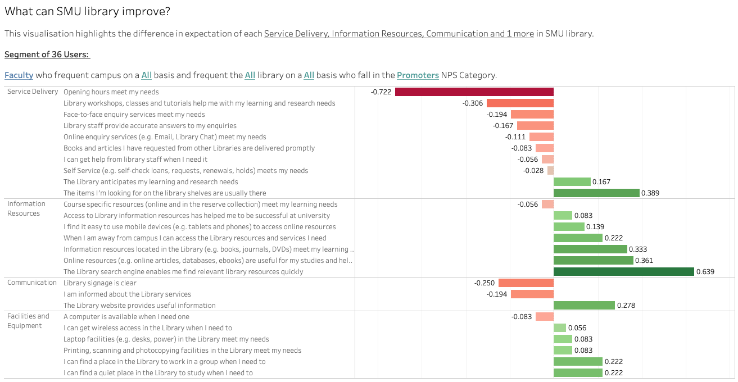Viewport: 738px width, 382px height.
Task: Select the -0.194 informed about Library services bar
Action: click(x=532, y=294)
